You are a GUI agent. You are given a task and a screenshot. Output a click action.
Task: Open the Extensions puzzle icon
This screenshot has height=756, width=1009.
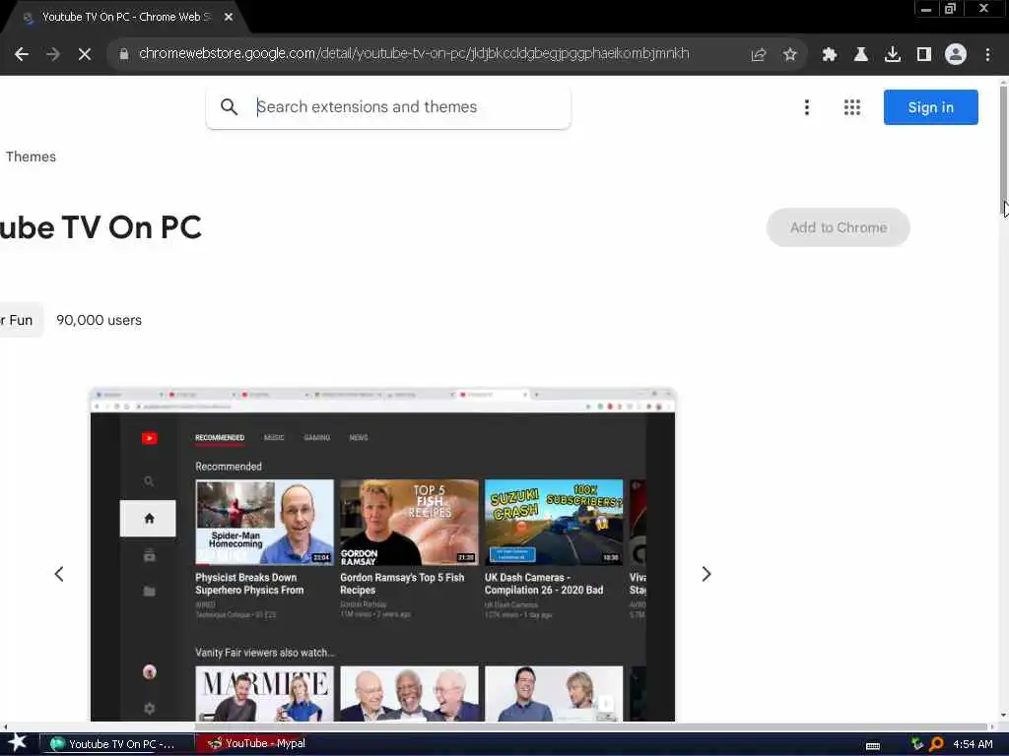click(x=830, y=55)
